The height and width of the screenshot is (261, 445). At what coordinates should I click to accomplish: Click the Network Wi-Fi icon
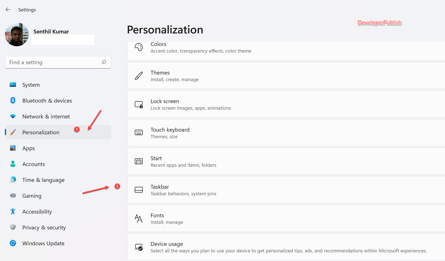13,116
